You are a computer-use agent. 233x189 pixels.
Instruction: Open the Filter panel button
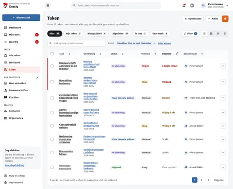click(x=190, y=33)
